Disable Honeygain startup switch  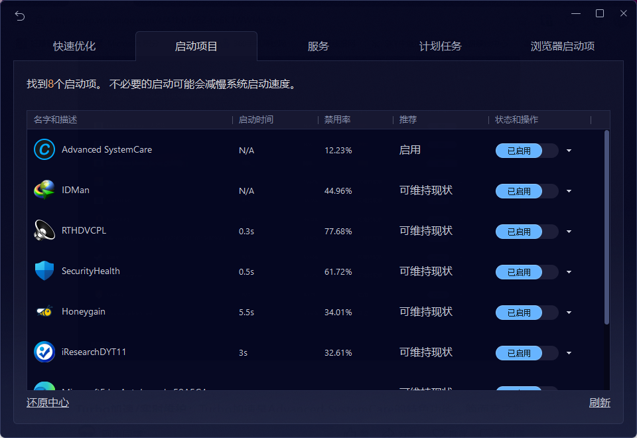point(527,313)
